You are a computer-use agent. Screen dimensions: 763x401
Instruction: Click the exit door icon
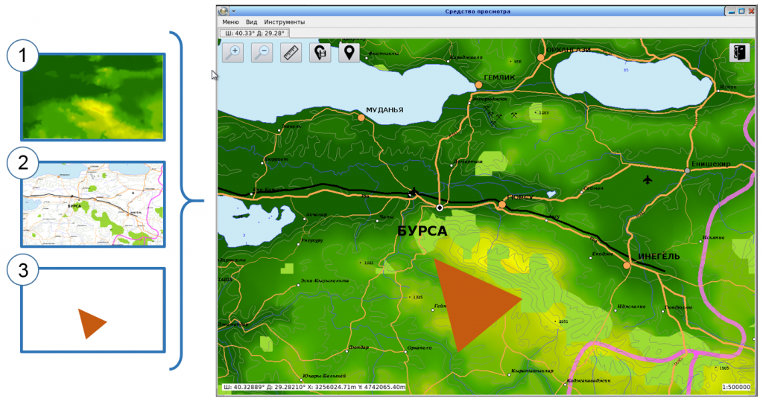click(x=739, y=53)
